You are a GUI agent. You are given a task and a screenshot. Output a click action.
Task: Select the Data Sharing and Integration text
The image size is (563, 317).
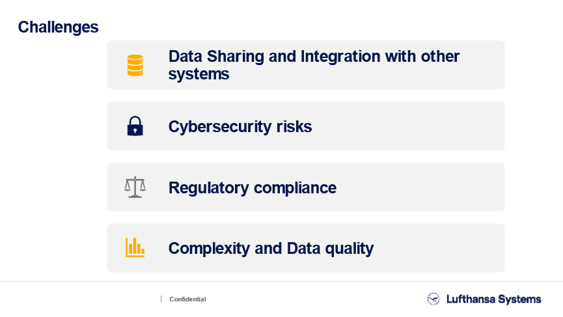(x=314, y=65)
